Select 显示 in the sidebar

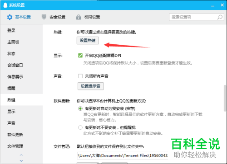tap(21, 112)
